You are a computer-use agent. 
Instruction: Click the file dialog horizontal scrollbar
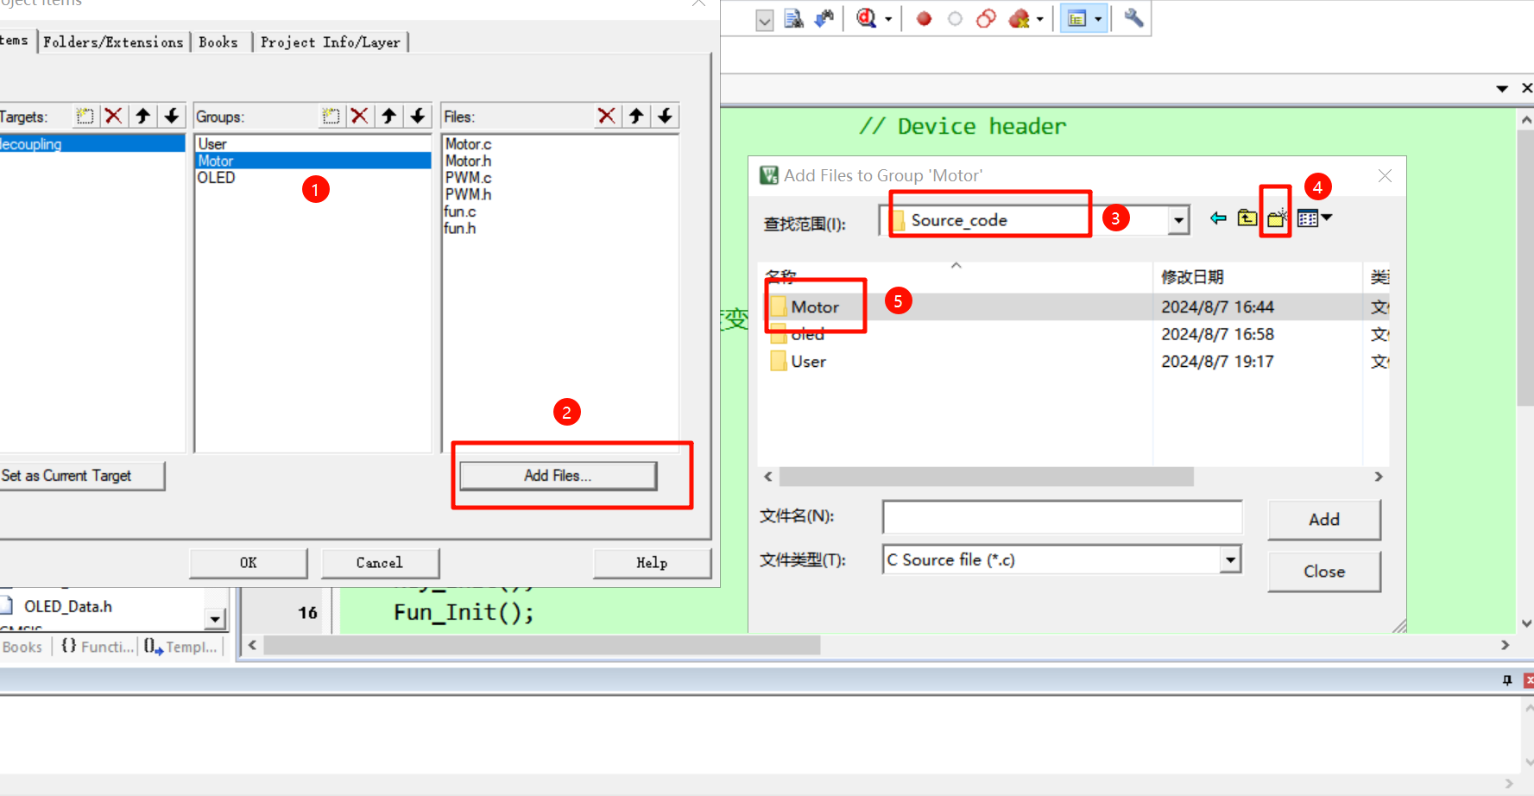tap(986, 477)
